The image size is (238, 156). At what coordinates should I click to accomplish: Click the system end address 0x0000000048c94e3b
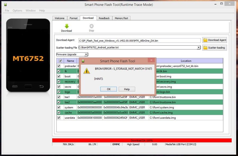coord(116,107)
